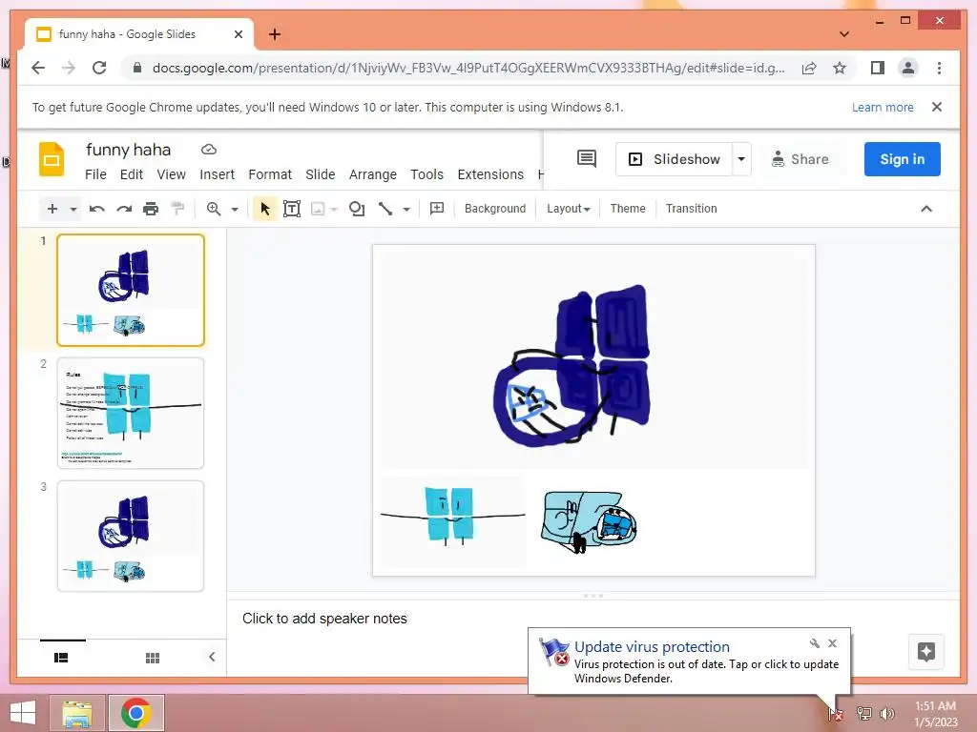Go back in browser
This screenshot has height=732, width=977.
pyautogui.click(x=38, y=68)
